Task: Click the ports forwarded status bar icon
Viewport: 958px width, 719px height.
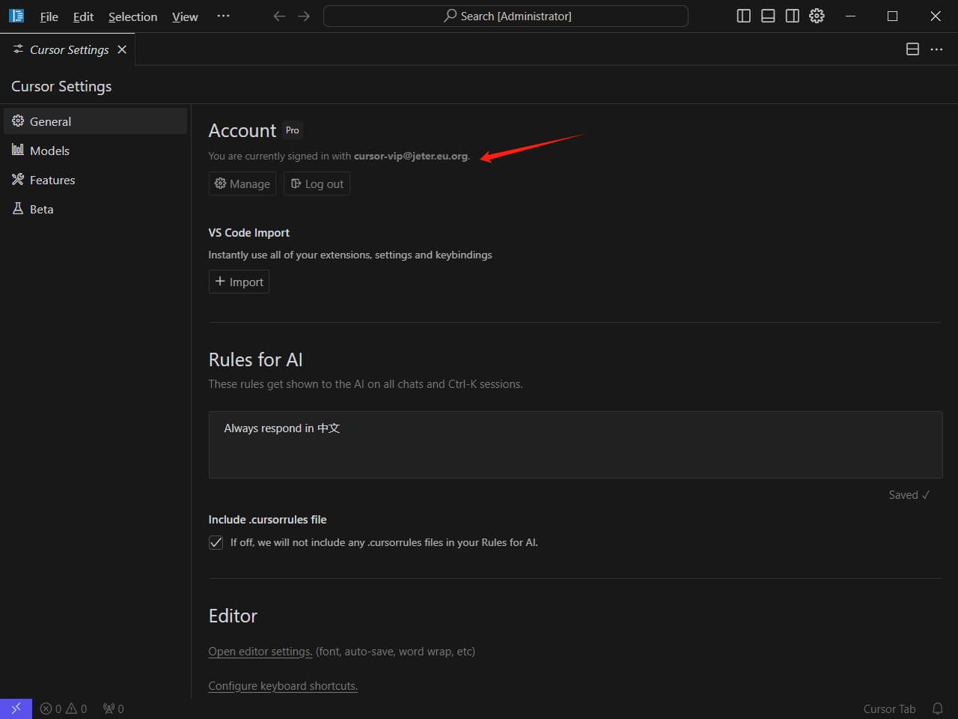Action: (x=113, y=709)
